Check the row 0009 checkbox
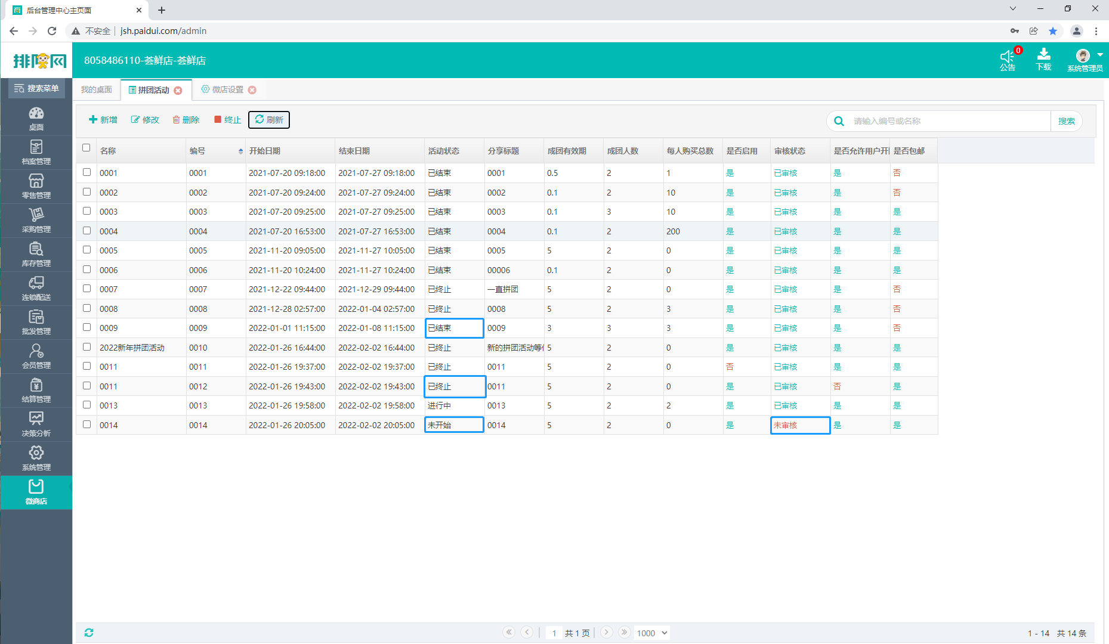Screen dimensions: 1109x644 coord(87,327)
